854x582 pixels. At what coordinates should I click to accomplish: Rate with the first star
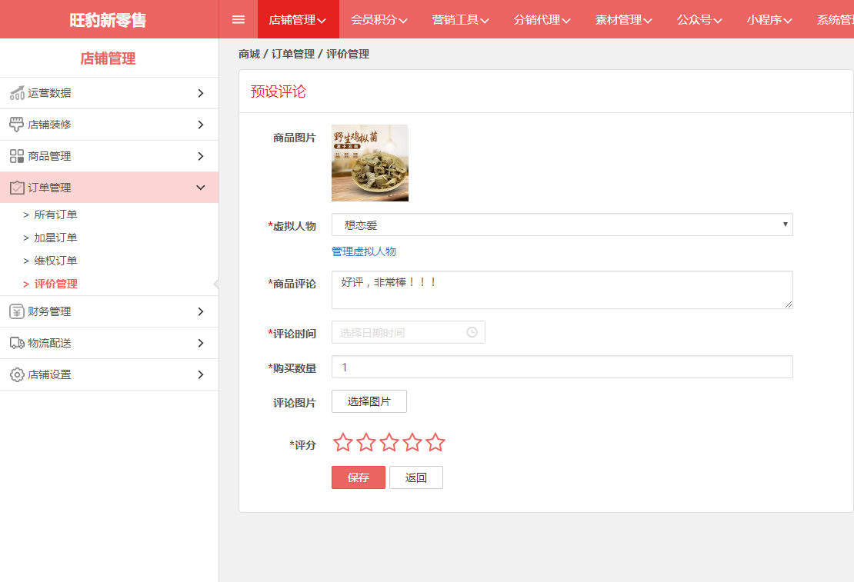click(x=343, y=442)
